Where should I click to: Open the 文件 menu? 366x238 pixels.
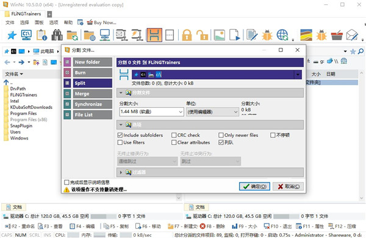[10, 23]
